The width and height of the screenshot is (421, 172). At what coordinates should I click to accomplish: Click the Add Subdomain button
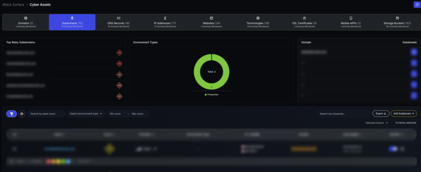point(404,114)
